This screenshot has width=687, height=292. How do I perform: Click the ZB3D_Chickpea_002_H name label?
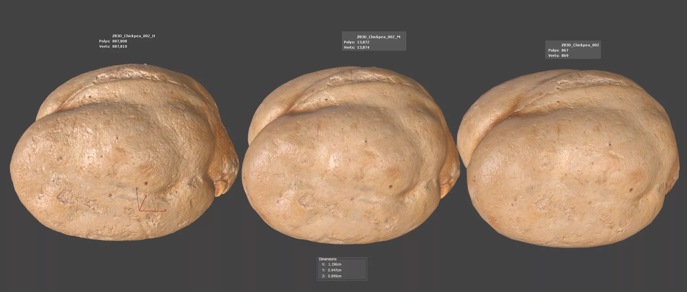pos(133,36)
